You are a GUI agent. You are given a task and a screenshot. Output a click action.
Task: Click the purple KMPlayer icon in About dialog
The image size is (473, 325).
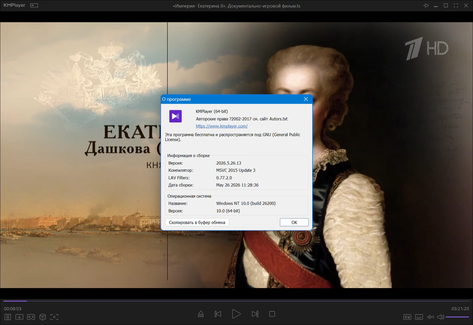pos(175,116)
